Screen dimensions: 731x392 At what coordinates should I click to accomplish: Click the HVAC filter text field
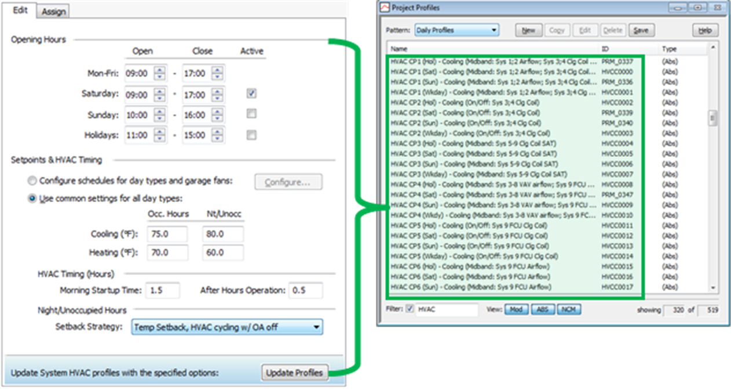coord(447,310)
